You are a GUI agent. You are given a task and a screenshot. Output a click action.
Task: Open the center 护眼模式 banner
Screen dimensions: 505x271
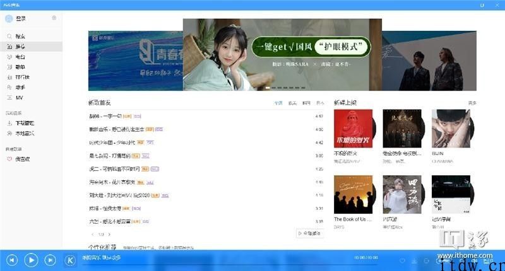[x=282, y=55]
